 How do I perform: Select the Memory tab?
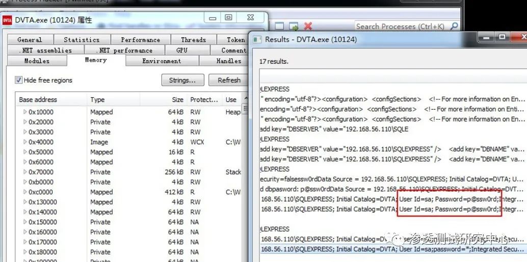pyautogui.click(x=96, y=60)
